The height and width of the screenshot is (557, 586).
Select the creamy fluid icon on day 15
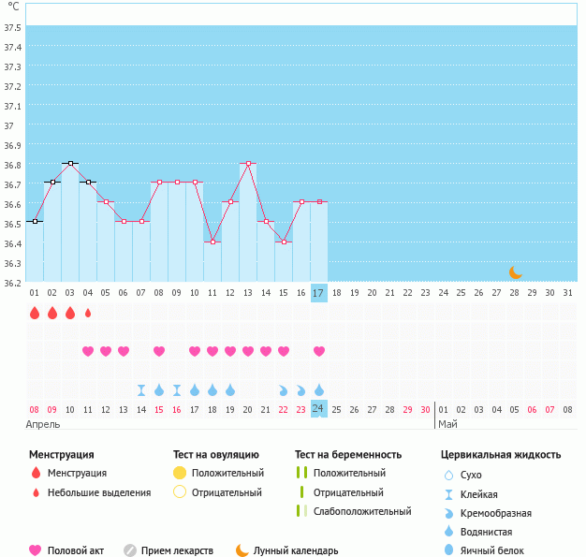pyautogui.click(x=284, y=389)
